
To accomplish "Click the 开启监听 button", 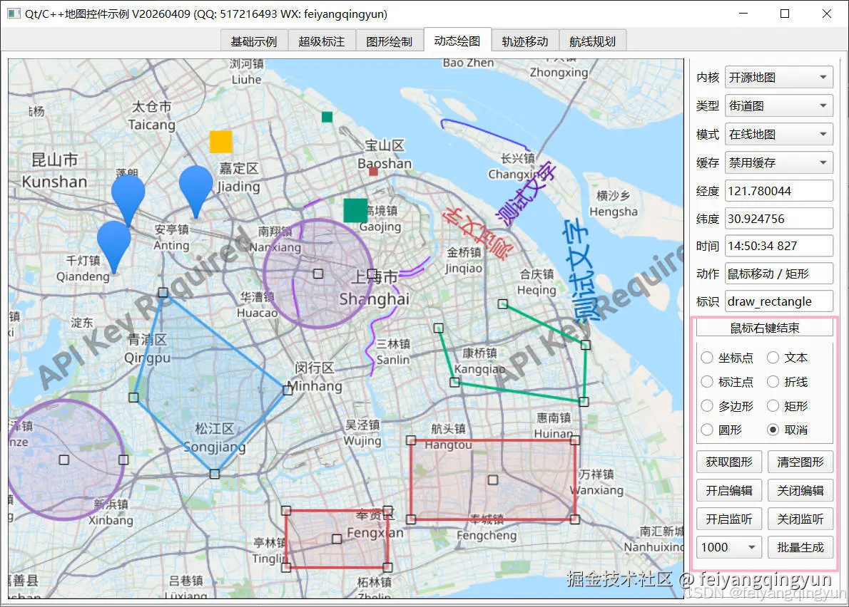I will (729, 519).
